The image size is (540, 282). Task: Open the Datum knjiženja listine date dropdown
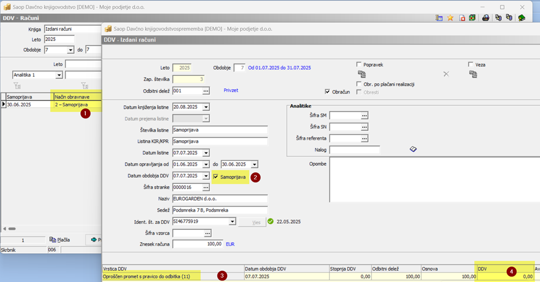coord(206,107)
